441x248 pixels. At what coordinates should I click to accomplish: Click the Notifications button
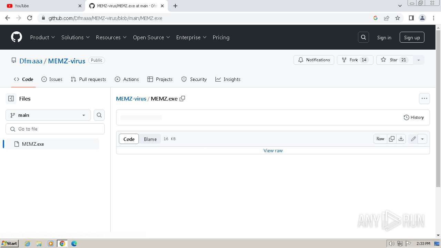(314, 60)
